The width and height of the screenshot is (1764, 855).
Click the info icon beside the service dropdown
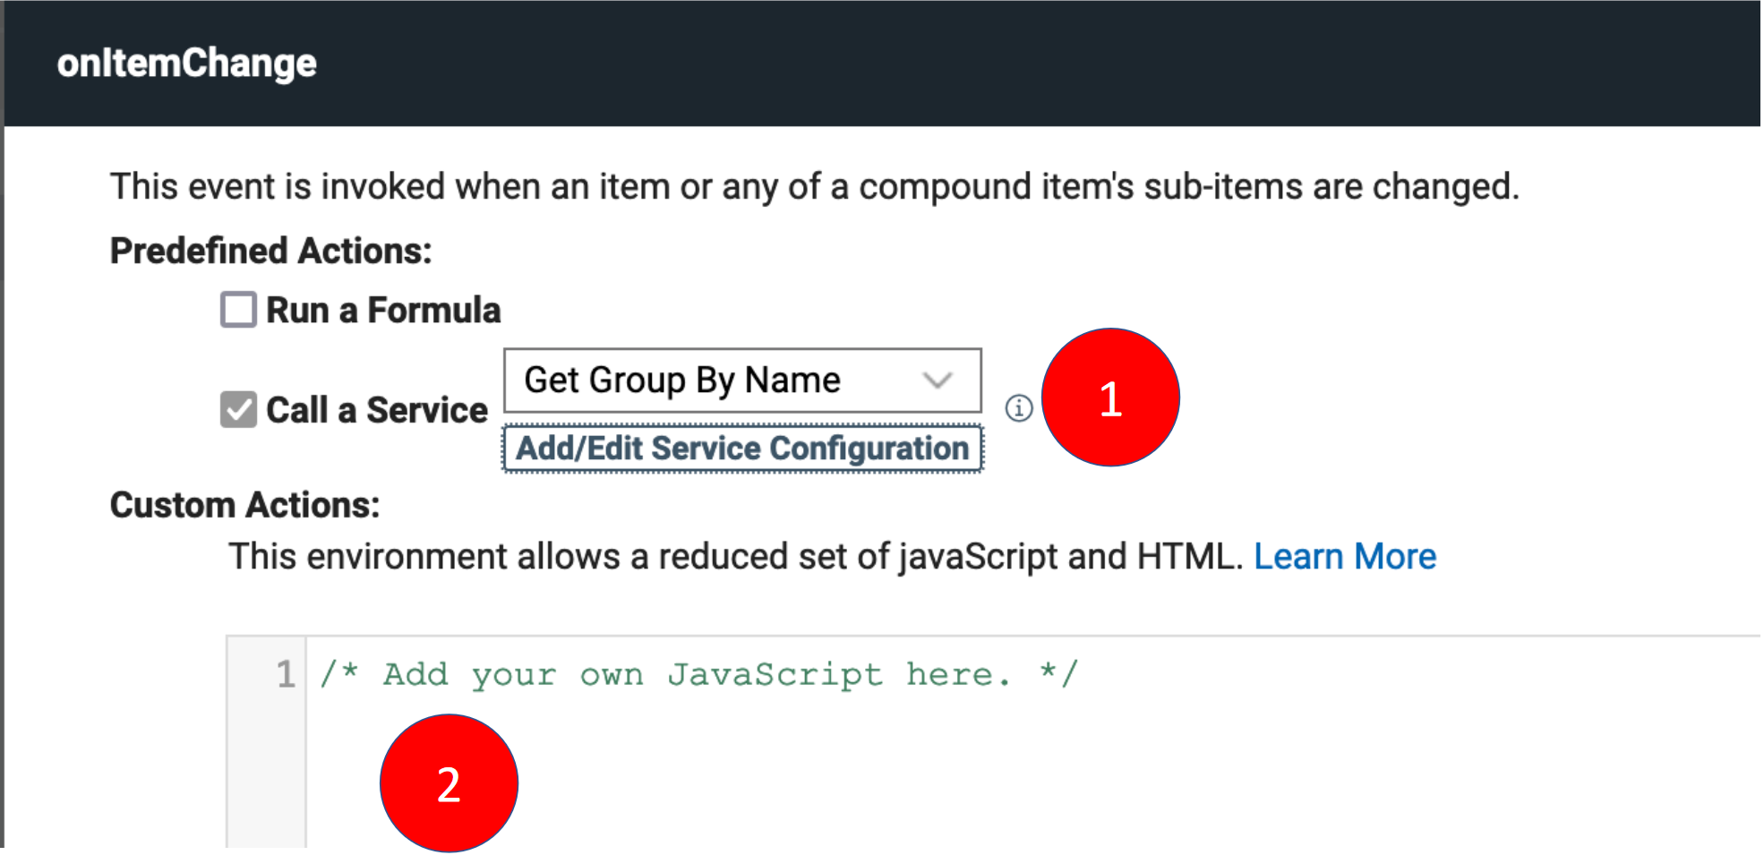1018,408
